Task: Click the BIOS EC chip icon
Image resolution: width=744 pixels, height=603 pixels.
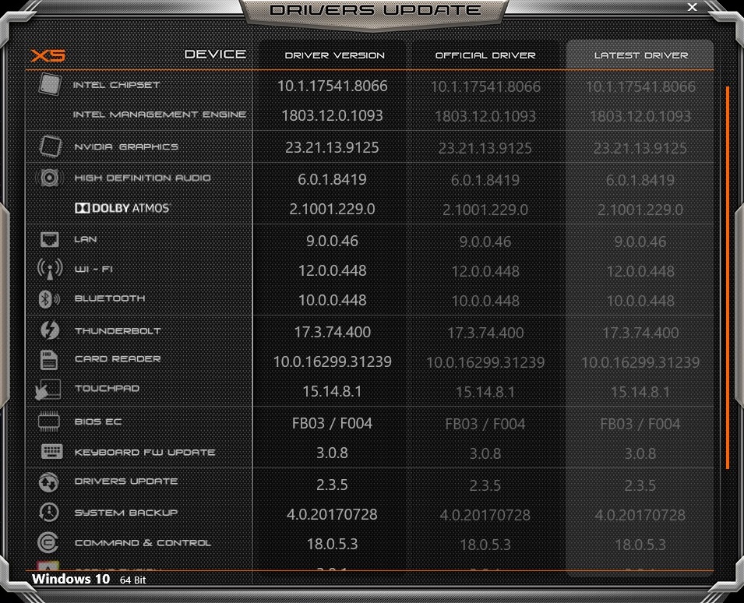Action: click(x=49, y=421)
